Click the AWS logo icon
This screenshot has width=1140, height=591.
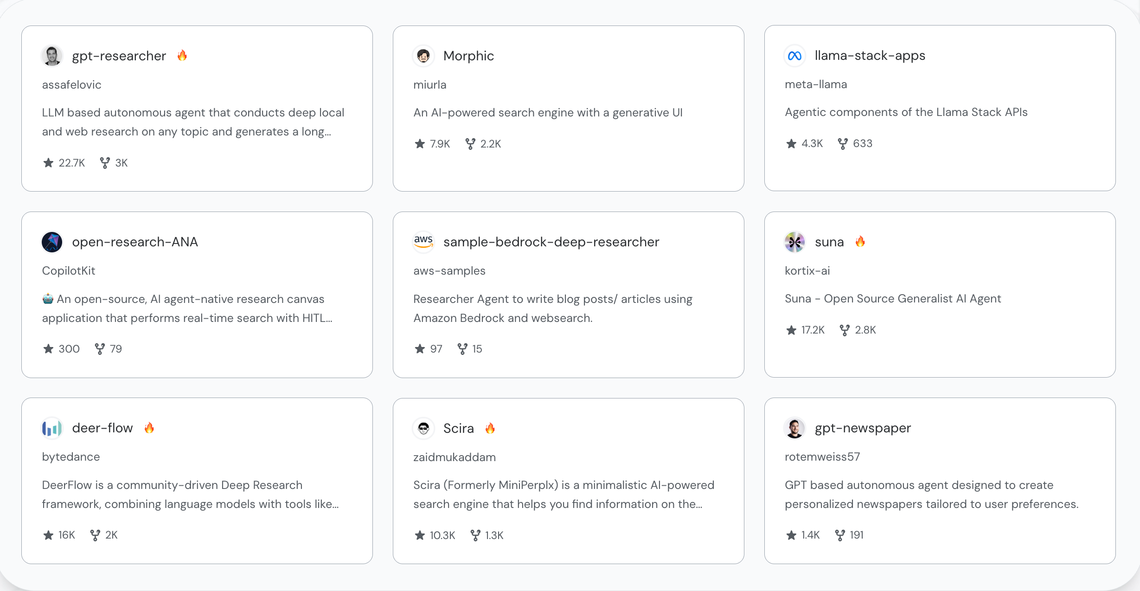pyautogui.click(x=423, y=241)
